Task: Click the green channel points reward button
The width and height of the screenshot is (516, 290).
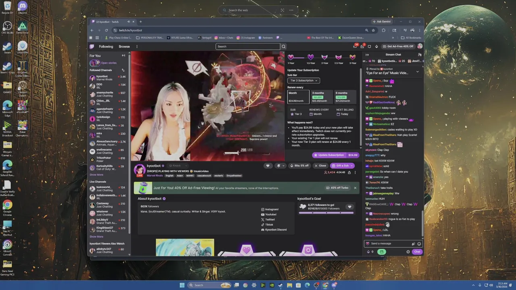Action: pyautogui.click(x=381, y=252)
